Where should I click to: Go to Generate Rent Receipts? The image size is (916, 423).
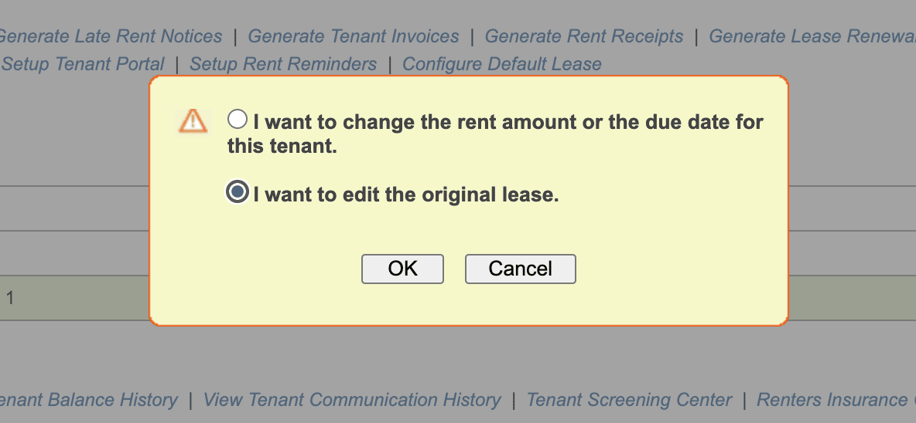[584, 36]
